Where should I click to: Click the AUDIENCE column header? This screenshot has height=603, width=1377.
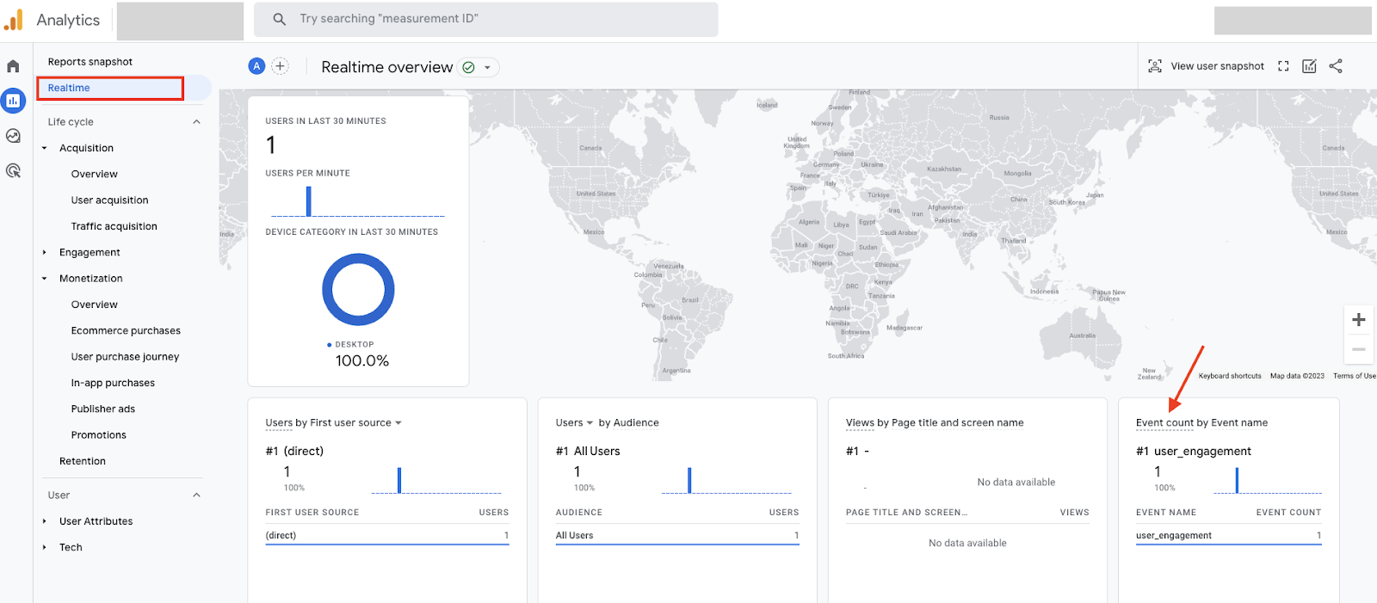tap(579, 513)
